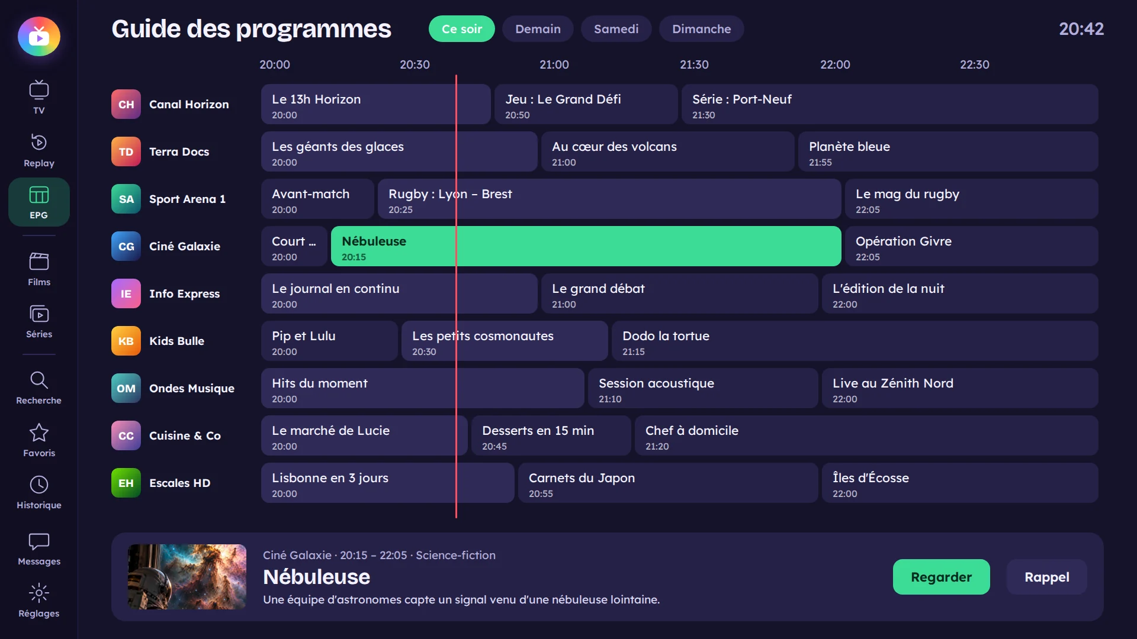Image resolution: width=1137 pixels, height=639 pixels.
Task: Select Jeu : Le Grand Défi program
Action: pos(586,104)
